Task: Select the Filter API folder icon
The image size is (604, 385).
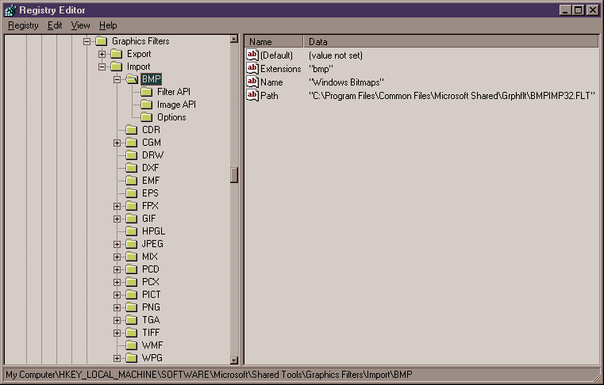Action: [x=146, y=92]
